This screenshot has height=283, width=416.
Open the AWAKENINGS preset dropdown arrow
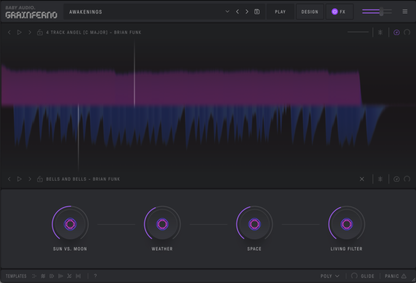227,11
